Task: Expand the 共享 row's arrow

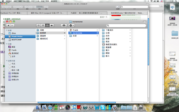Action: (x=97, y=36)
